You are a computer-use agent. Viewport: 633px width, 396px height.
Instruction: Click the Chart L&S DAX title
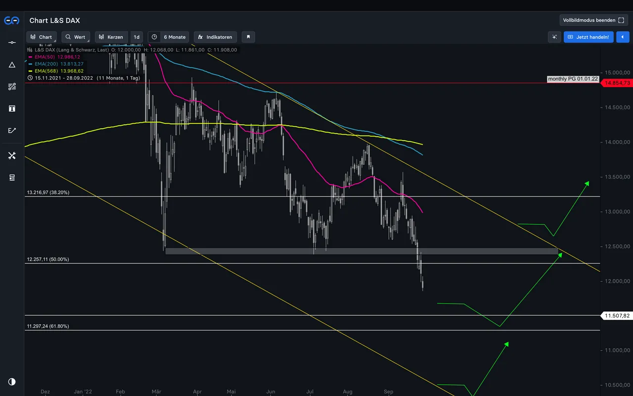[54, 20]
